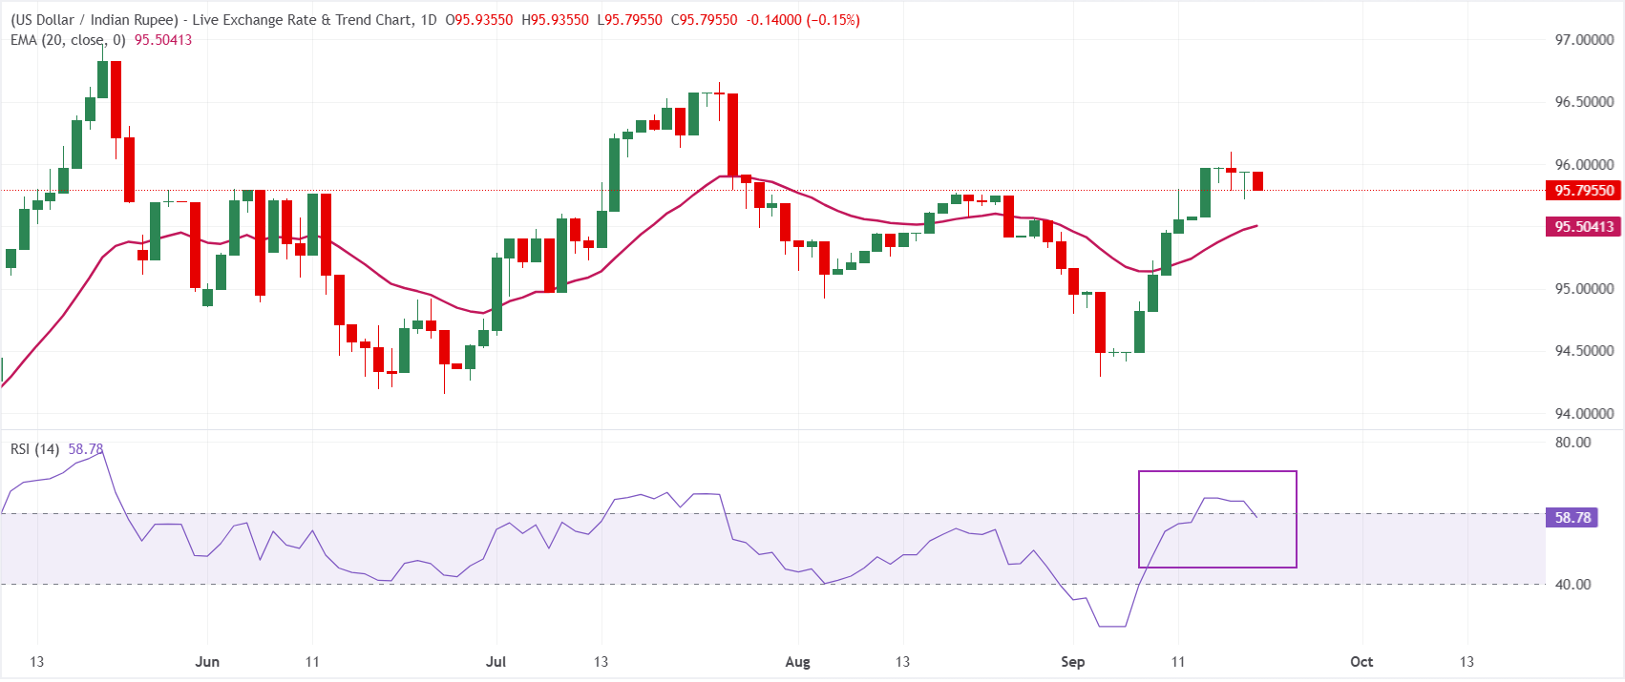Click the RSI (14) indicator label
The width and height of the screenshot is (1625, 682).
[x=35, y=449]
